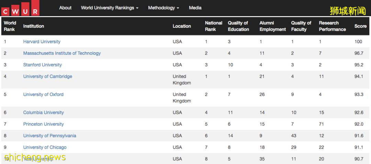
Task: Click the World Rank column header
Action: click(x=10, y=26)
